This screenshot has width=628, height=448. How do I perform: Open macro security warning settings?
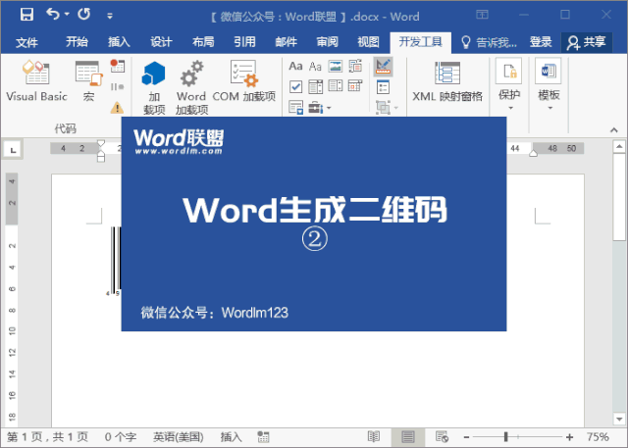(117, 107)
